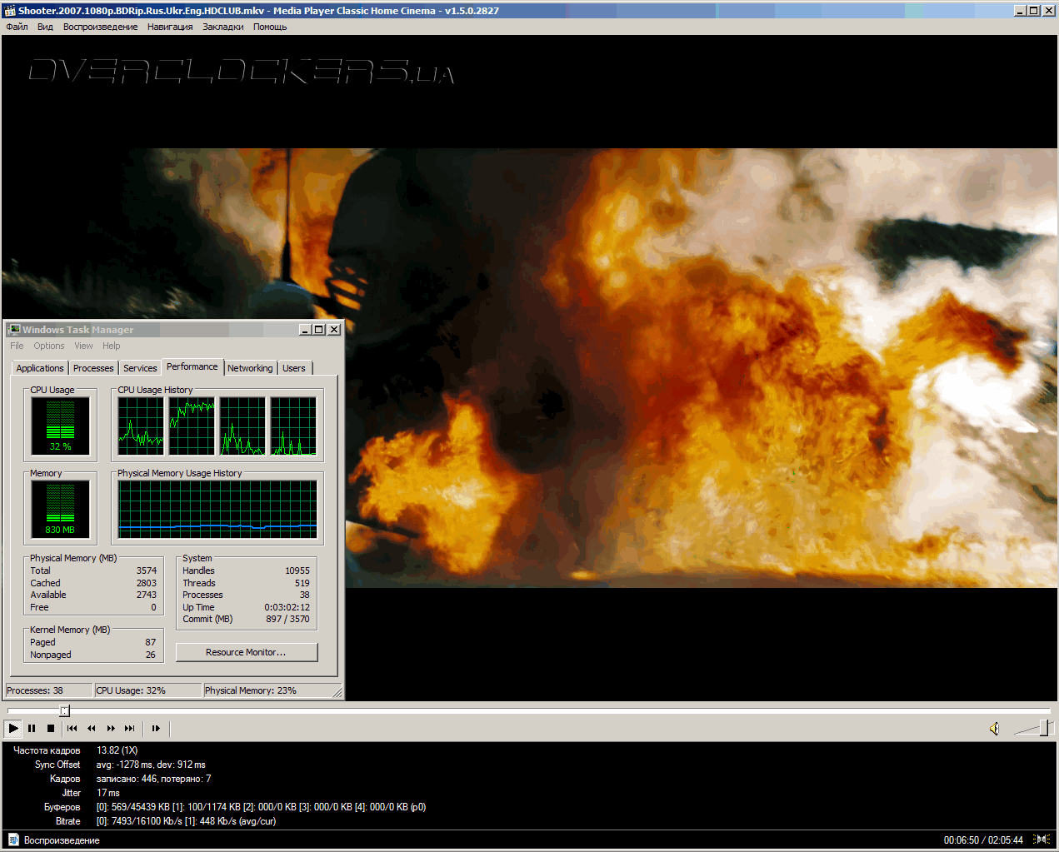This screenshot has height=852, width=1059.
Task: Decrease the playback speed
Action: click(x=92, y=728)
